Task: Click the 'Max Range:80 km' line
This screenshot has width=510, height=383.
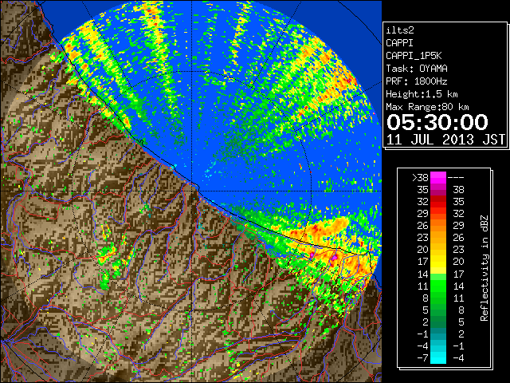Action: [427, 107]
